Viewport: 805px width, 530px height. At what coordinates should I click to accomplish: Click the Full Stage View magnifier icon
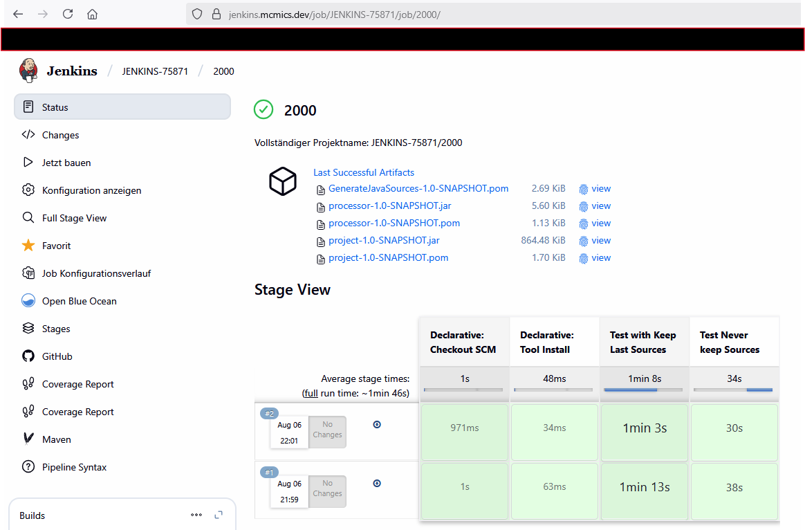click(28, 218)
